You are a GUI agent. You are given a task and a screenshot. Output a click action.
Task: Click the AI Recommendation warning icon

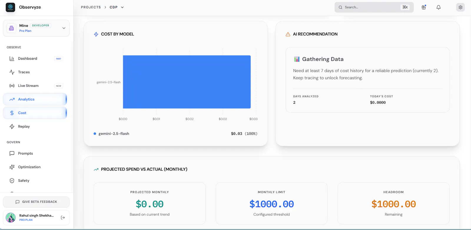coord(288,34)
